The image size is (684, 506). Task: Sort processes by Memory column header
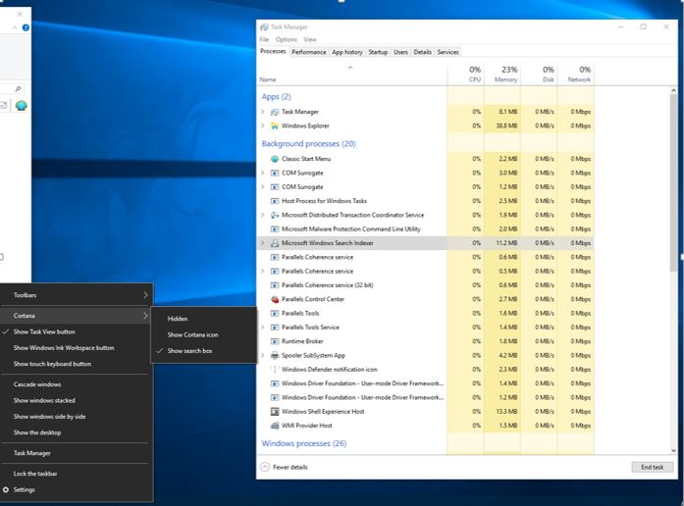(502, 75)
